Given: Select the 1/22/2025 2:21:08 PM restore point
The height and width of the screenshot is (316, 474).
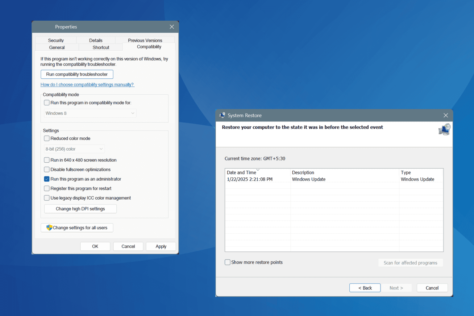Looking at the screenshot, I should tap(334, 179).
